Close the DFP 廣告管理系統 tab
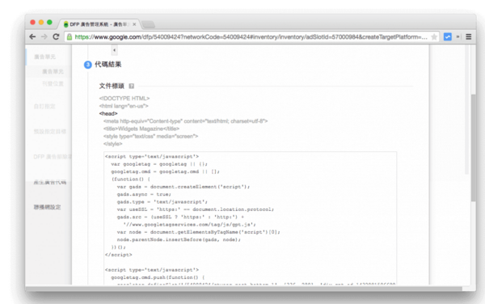The image size is (485, 304). click(134, 24)
